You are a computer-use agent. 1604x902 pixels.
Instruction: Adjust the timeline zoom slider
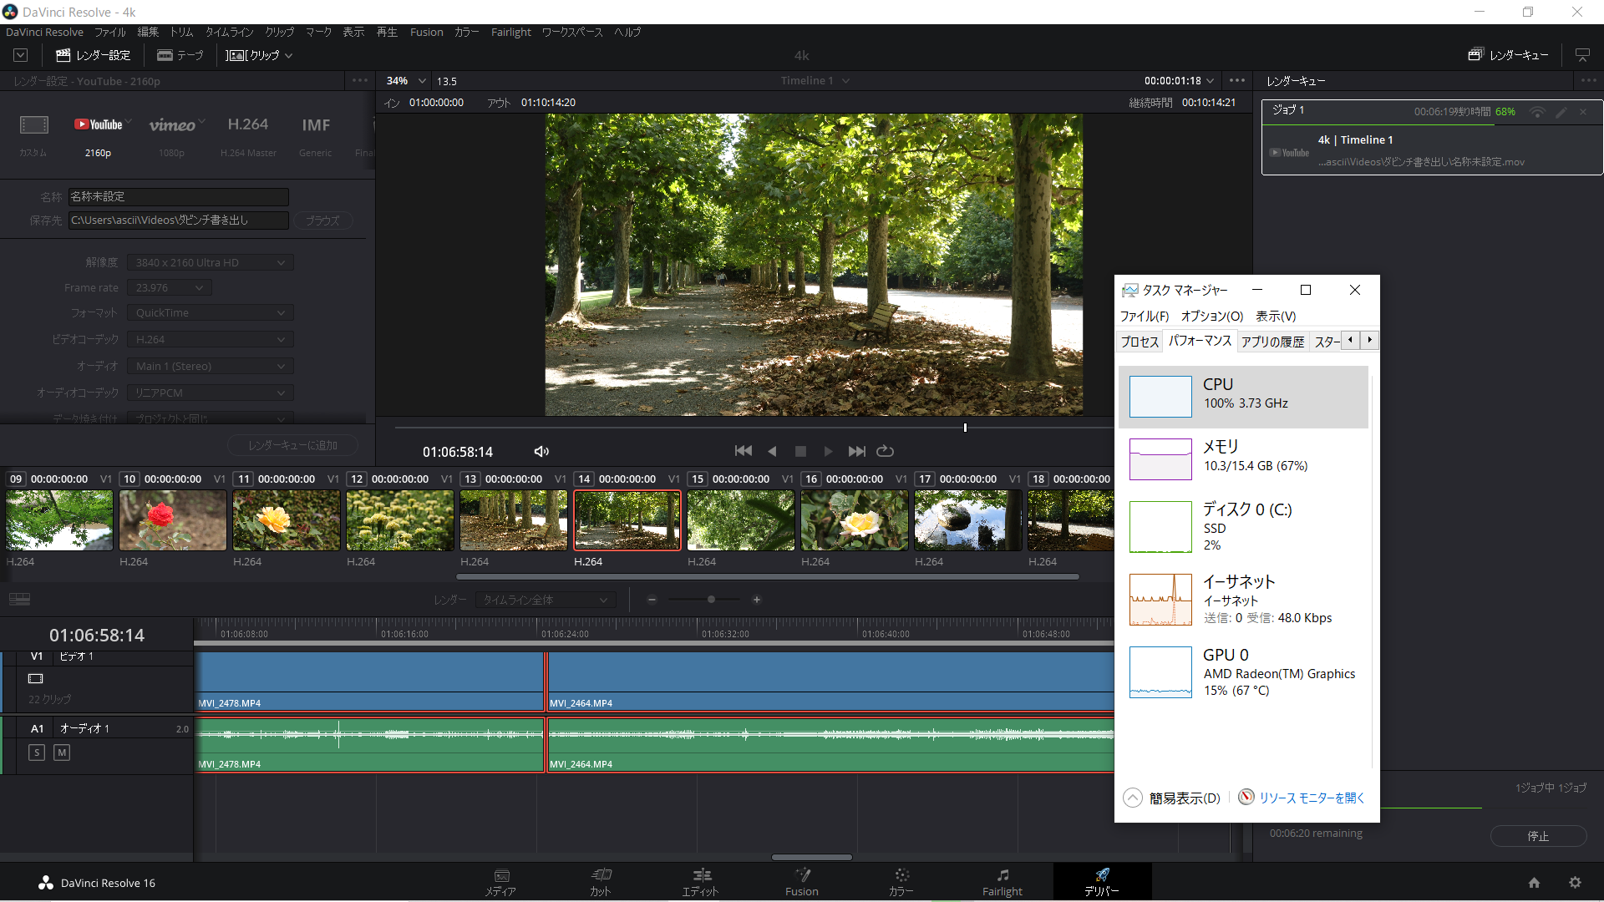pyautogui.click(x=711, y=600)
